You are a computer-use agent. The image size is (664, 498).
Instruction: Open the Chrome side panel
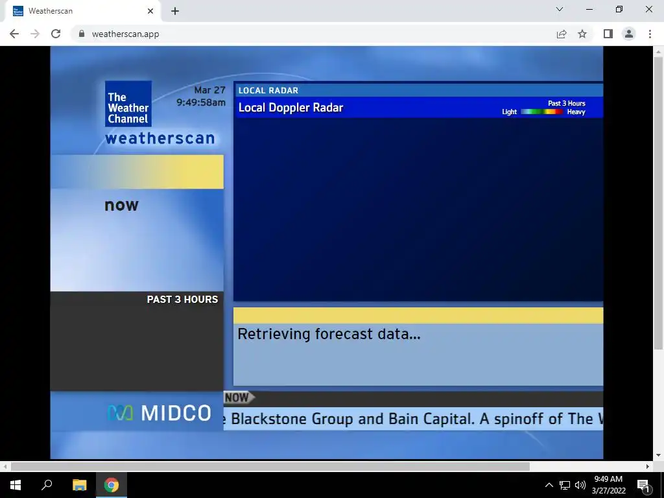click(608, 34)
